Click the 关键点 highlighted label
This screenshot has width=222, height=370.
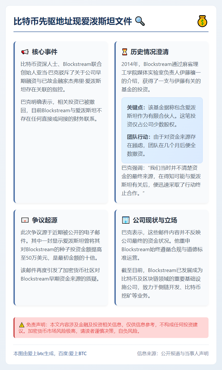click(x=137, y=107)
